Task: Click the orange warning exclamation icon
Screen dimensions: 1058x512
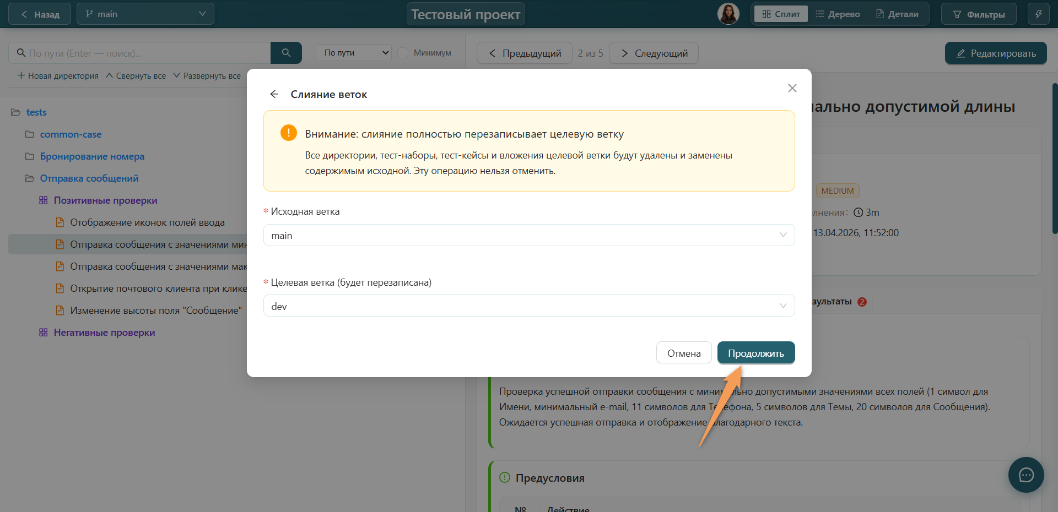Action: 289,133
